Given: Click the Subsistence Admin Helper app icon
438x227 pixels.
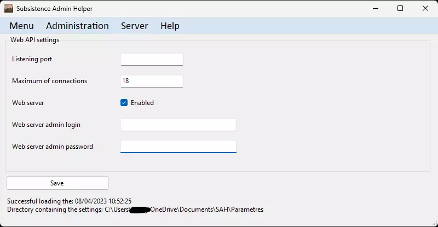Looking at the screenshot, I should (x=8, y=8).
